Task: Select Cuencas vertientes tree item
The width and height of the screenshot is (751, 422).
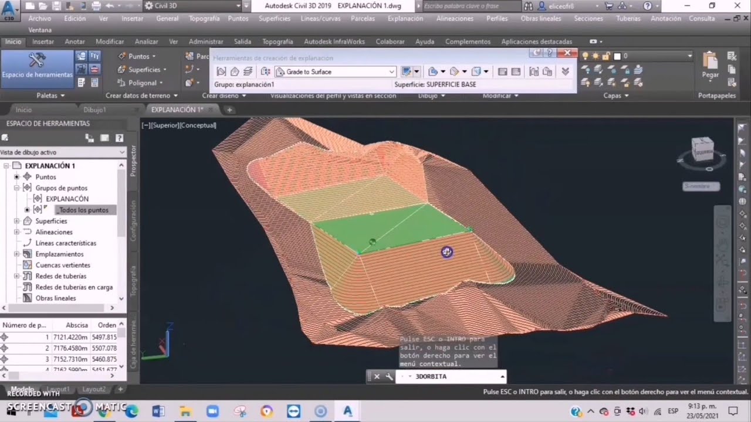Action: pyautogui.click(x=62, y=265)
